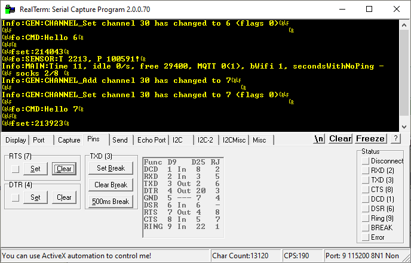Viewport: 411px width, 263px height.
Task: Click the 'SENSOR:T 2213, P 100591' terminal line
Action: tap(73, 59)
